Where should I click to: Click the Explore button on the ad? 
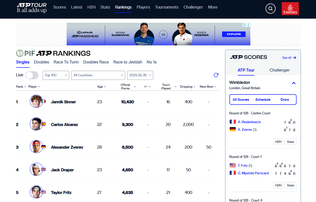point(234,34)
